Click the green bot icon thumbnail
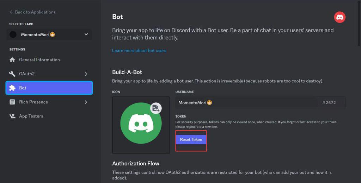This screenshot has height=183, width=361. (x=141, y=123)
